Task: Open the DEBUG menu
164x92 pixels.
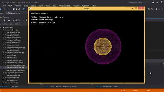Action: click(x=34, y=6)
